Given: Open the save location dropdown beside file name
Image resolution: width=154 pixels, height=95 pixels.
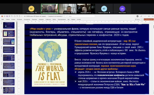Looking at the screenshot, I should coord(55,16).
